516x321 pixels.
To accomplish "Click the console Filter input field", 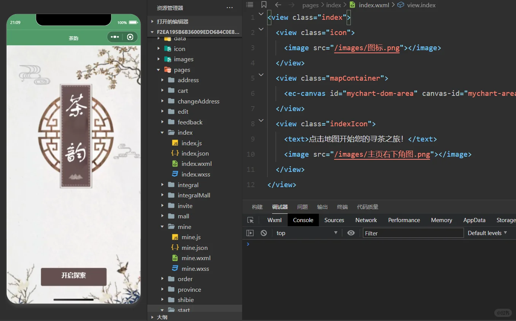I will coord(413,233).
